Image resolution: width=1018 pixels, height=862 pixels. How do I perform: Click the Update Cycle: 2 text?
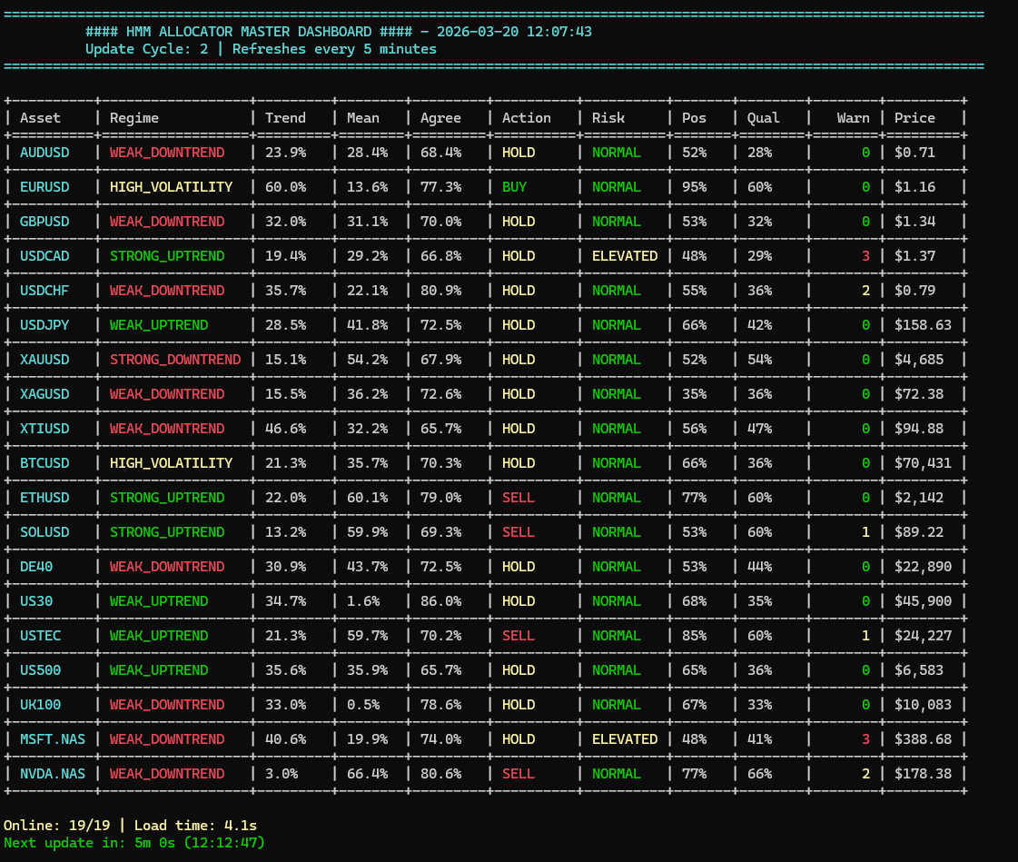[x=147, y=49]
